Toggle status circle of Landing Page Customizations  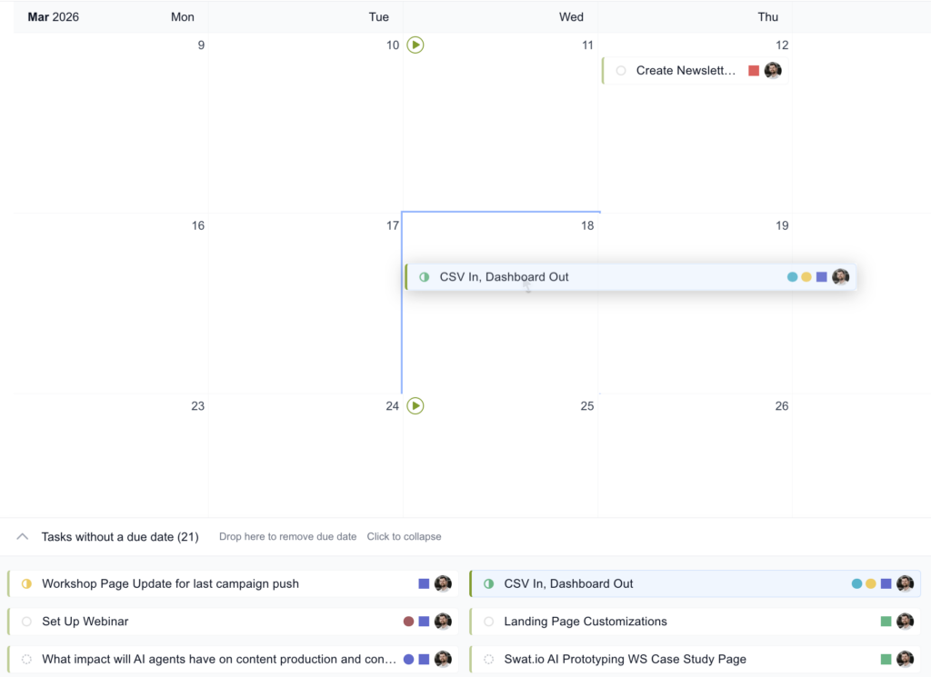pos(489,622)
